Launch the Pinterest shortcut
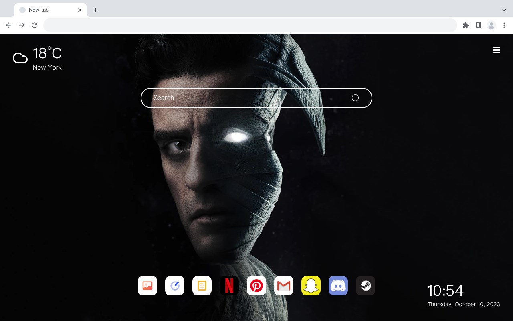Viewport: 513px width, 321px height. coord(256,286)
